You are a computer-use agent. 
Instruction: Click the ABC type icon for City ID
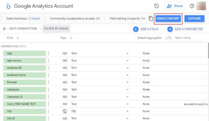[x=65, y=118]
